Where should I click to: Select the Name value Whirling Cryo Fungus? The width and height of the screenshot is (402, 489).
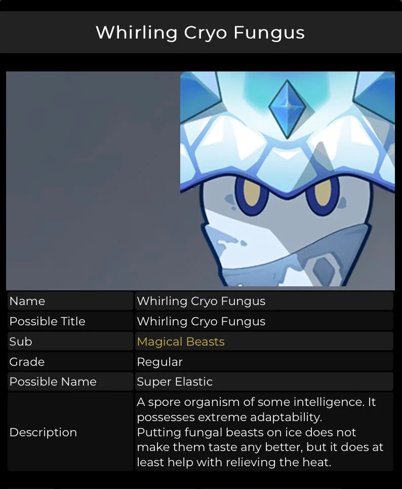pos(201,302)
